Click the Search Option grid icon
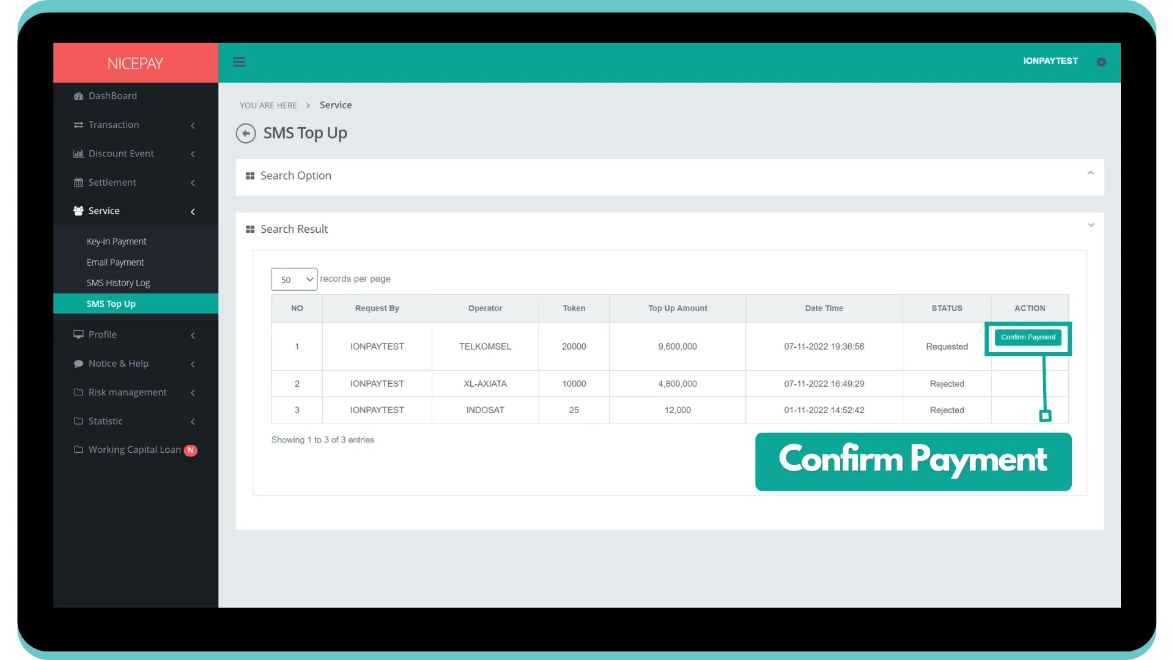Screen dimensions: 1174x660 pos(250,176)
